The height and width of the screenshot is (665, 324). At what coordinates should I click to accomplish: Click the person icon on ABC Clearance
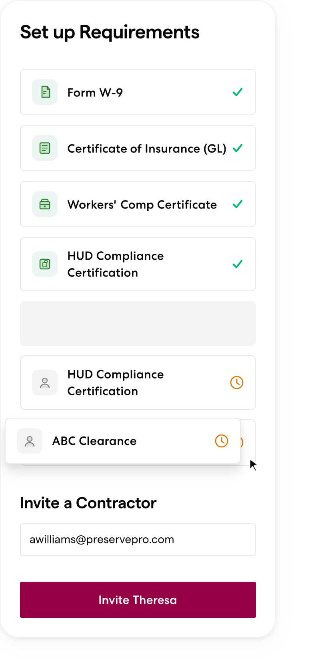pos(30,441)
